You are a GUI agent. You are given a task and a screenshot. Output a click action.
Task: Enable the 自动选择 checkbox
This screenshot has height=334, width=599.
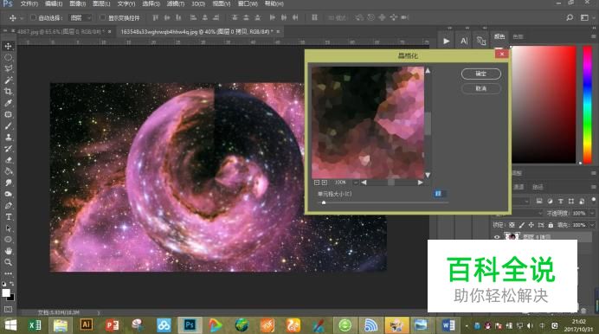click(x=33, y=17)
